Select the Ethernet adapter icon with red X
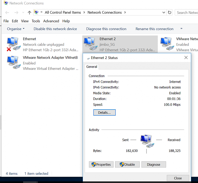The image size is (198, 183). point(14,44)
